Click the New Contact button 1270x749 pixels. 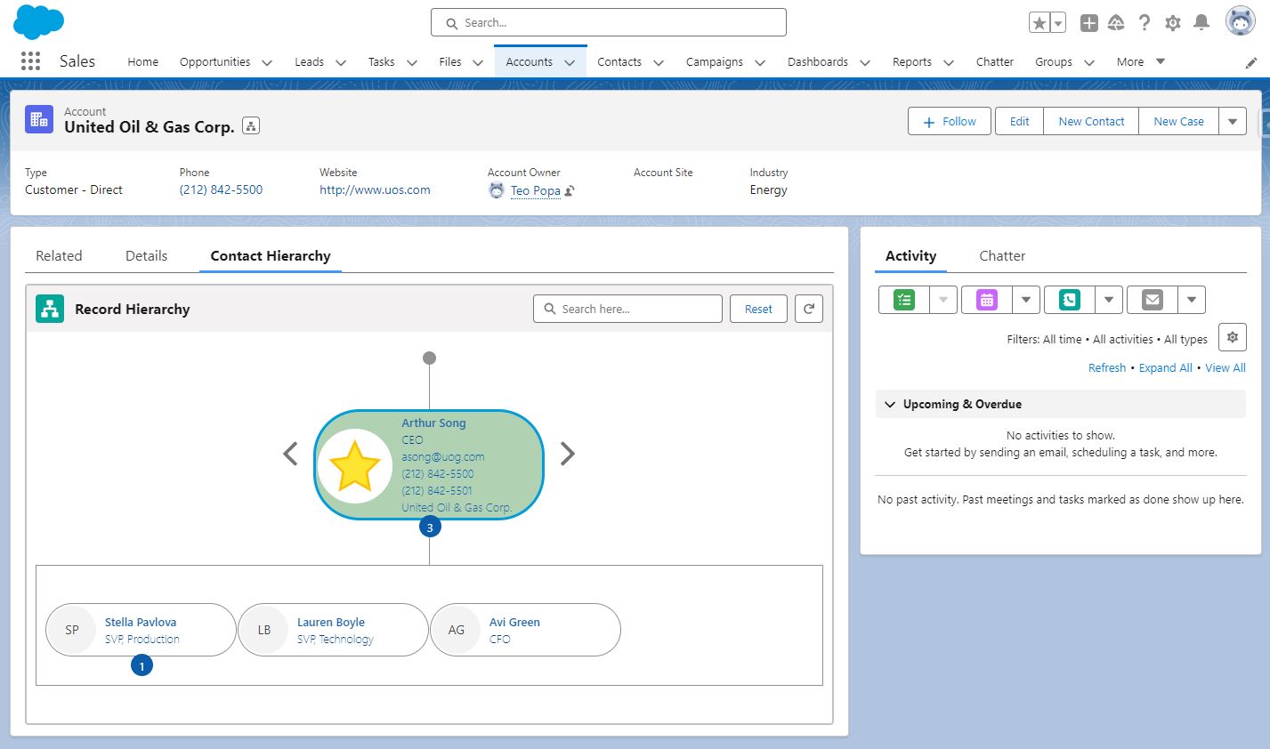pos(1091,121)
